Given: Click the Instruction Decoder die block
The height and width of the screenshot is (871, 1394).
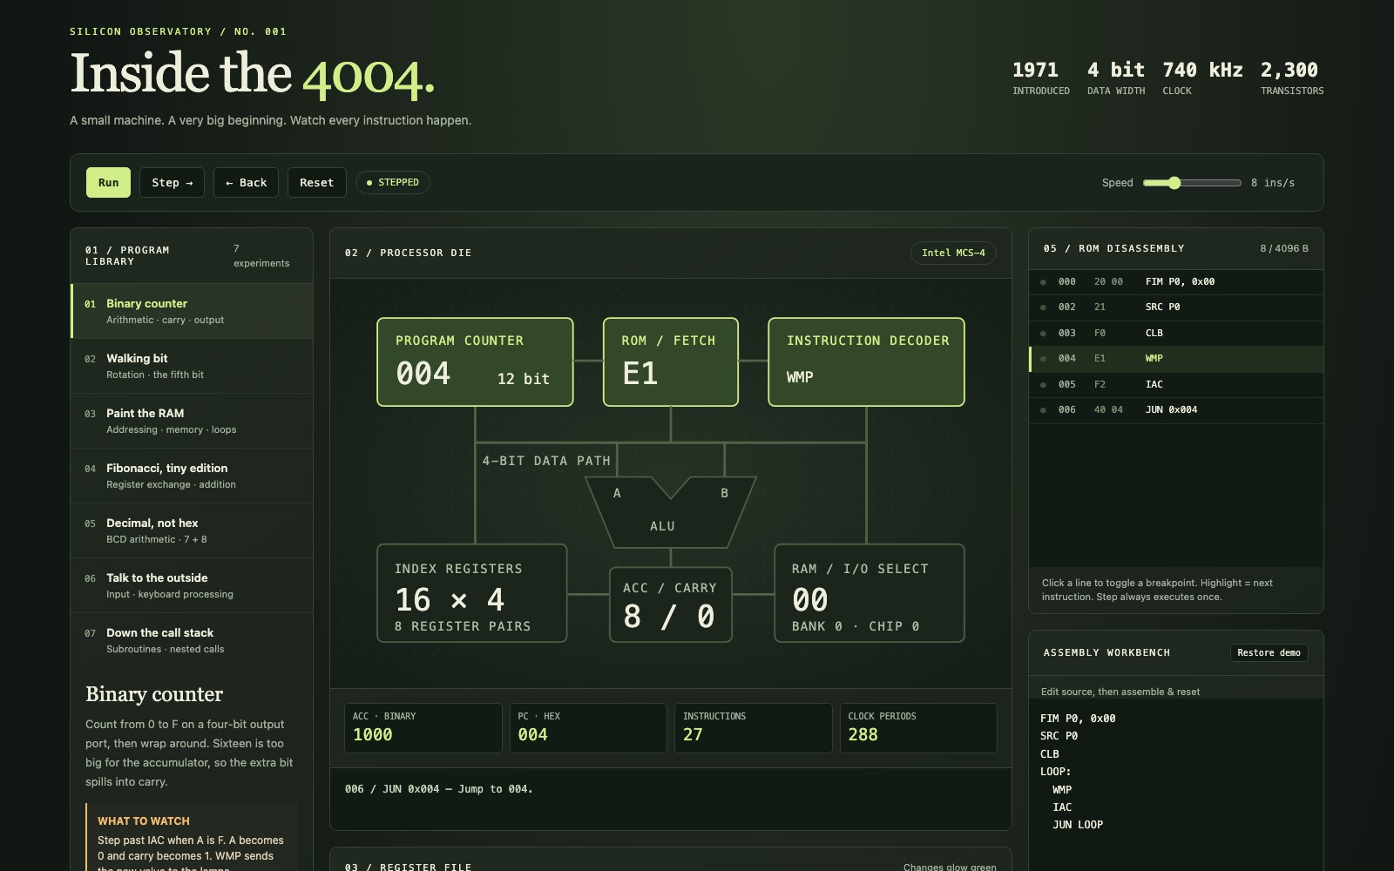Looking at the screenshot, I should coord(866,361).
